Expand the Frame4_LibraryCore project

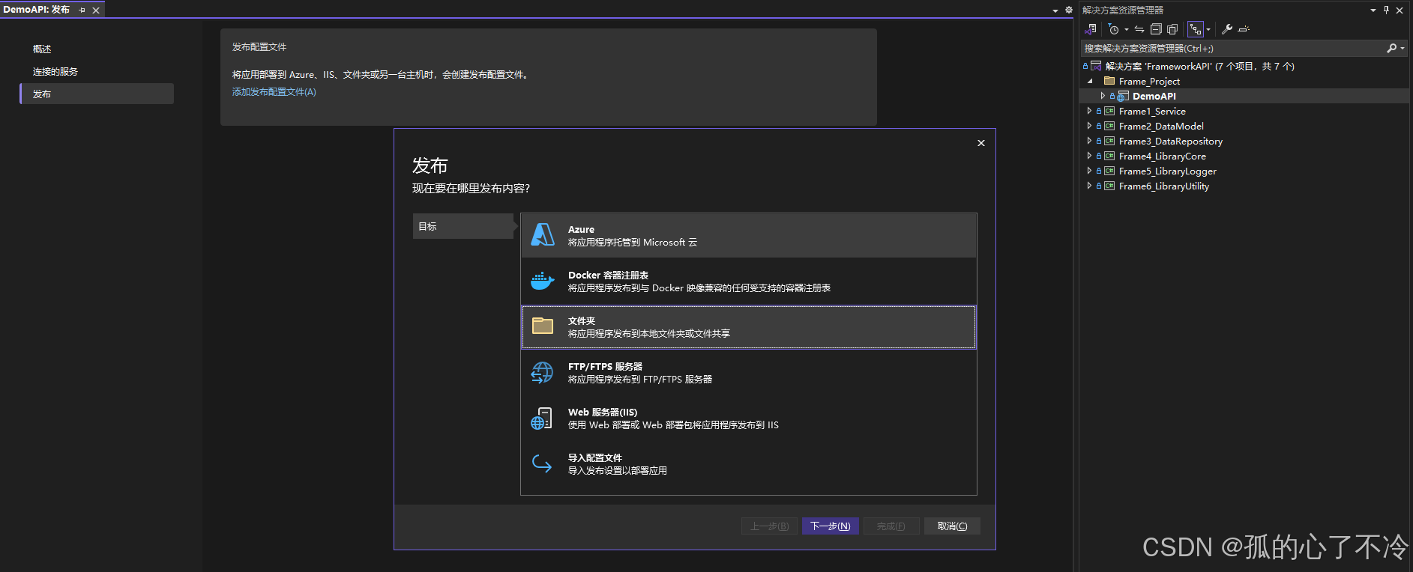coord(1089,156)
